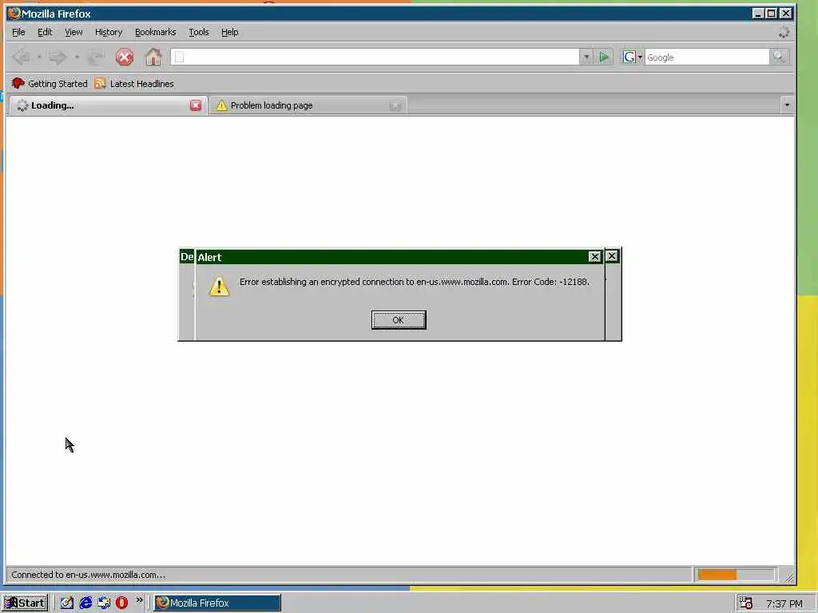Click the 7:37 PM clock
Image resolution: width=818 pixels, height=613 pixels.
click(x=784, y=603)
